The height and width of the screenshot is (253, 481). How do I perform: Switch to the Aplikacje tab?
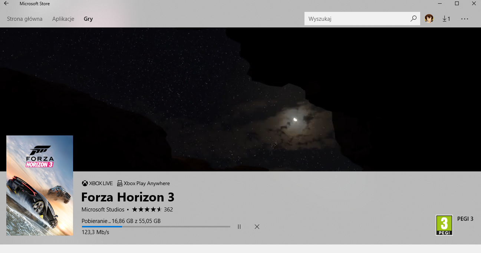pyautogui.click(x=63, y=19)
